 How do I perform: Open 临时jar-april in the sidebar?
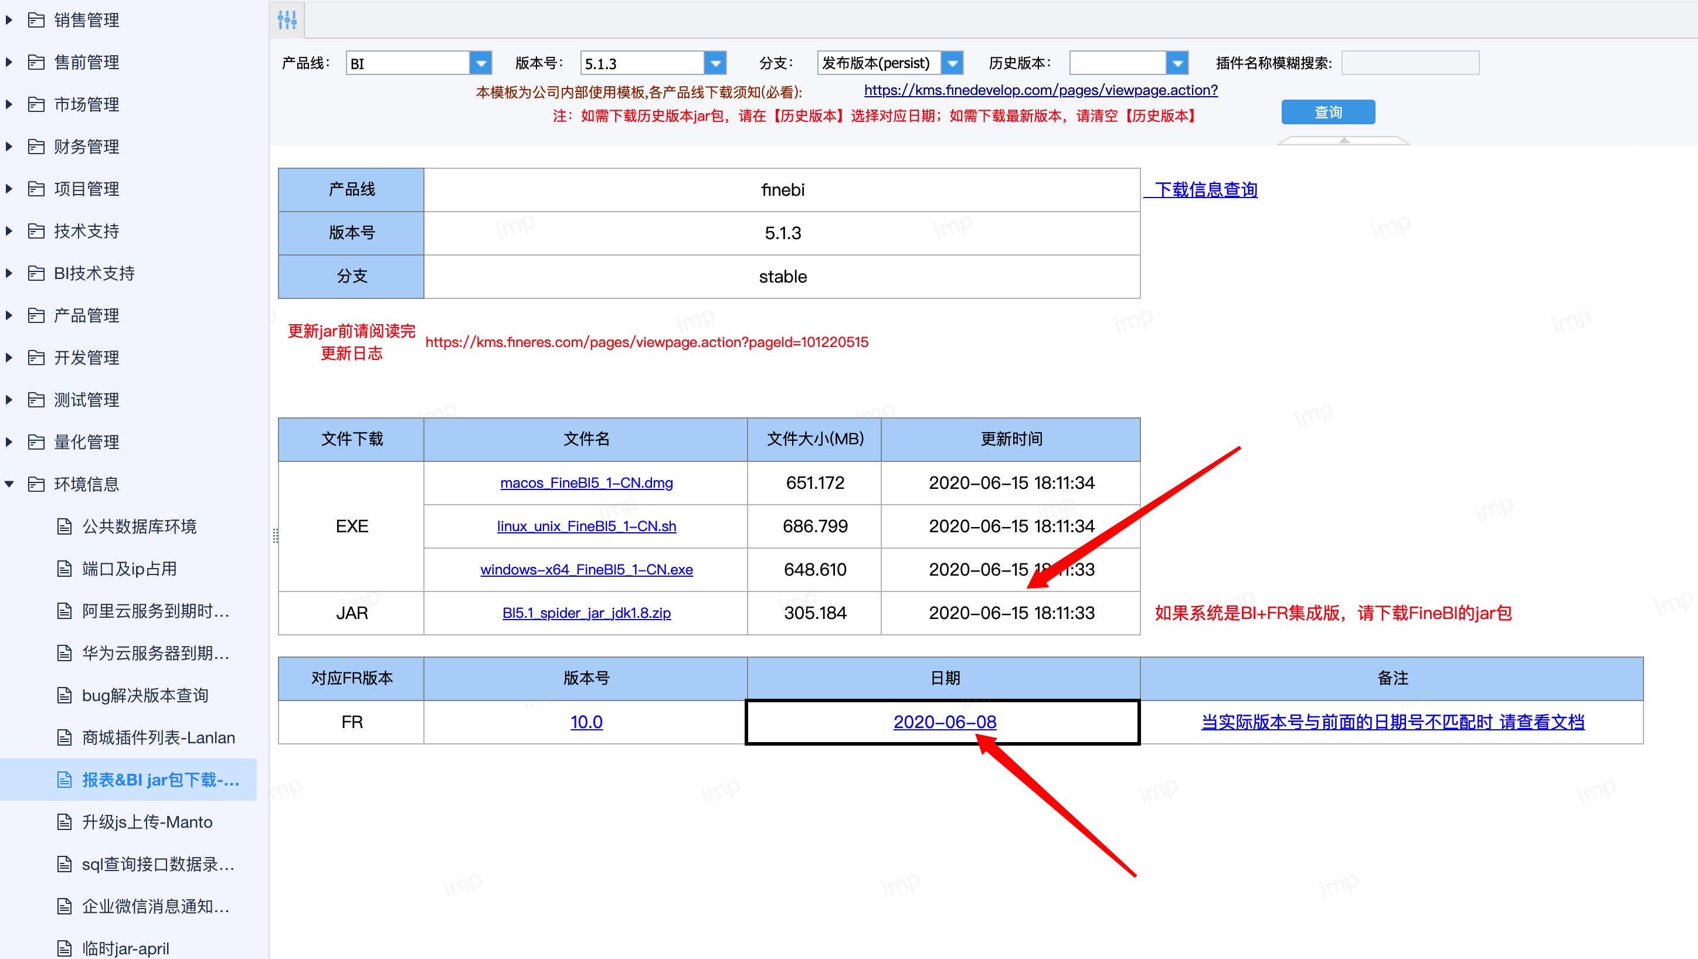point(125,948)
